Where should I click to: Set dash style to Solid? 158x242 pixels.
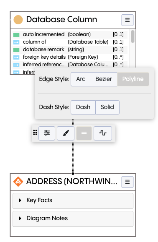(107, 107)
